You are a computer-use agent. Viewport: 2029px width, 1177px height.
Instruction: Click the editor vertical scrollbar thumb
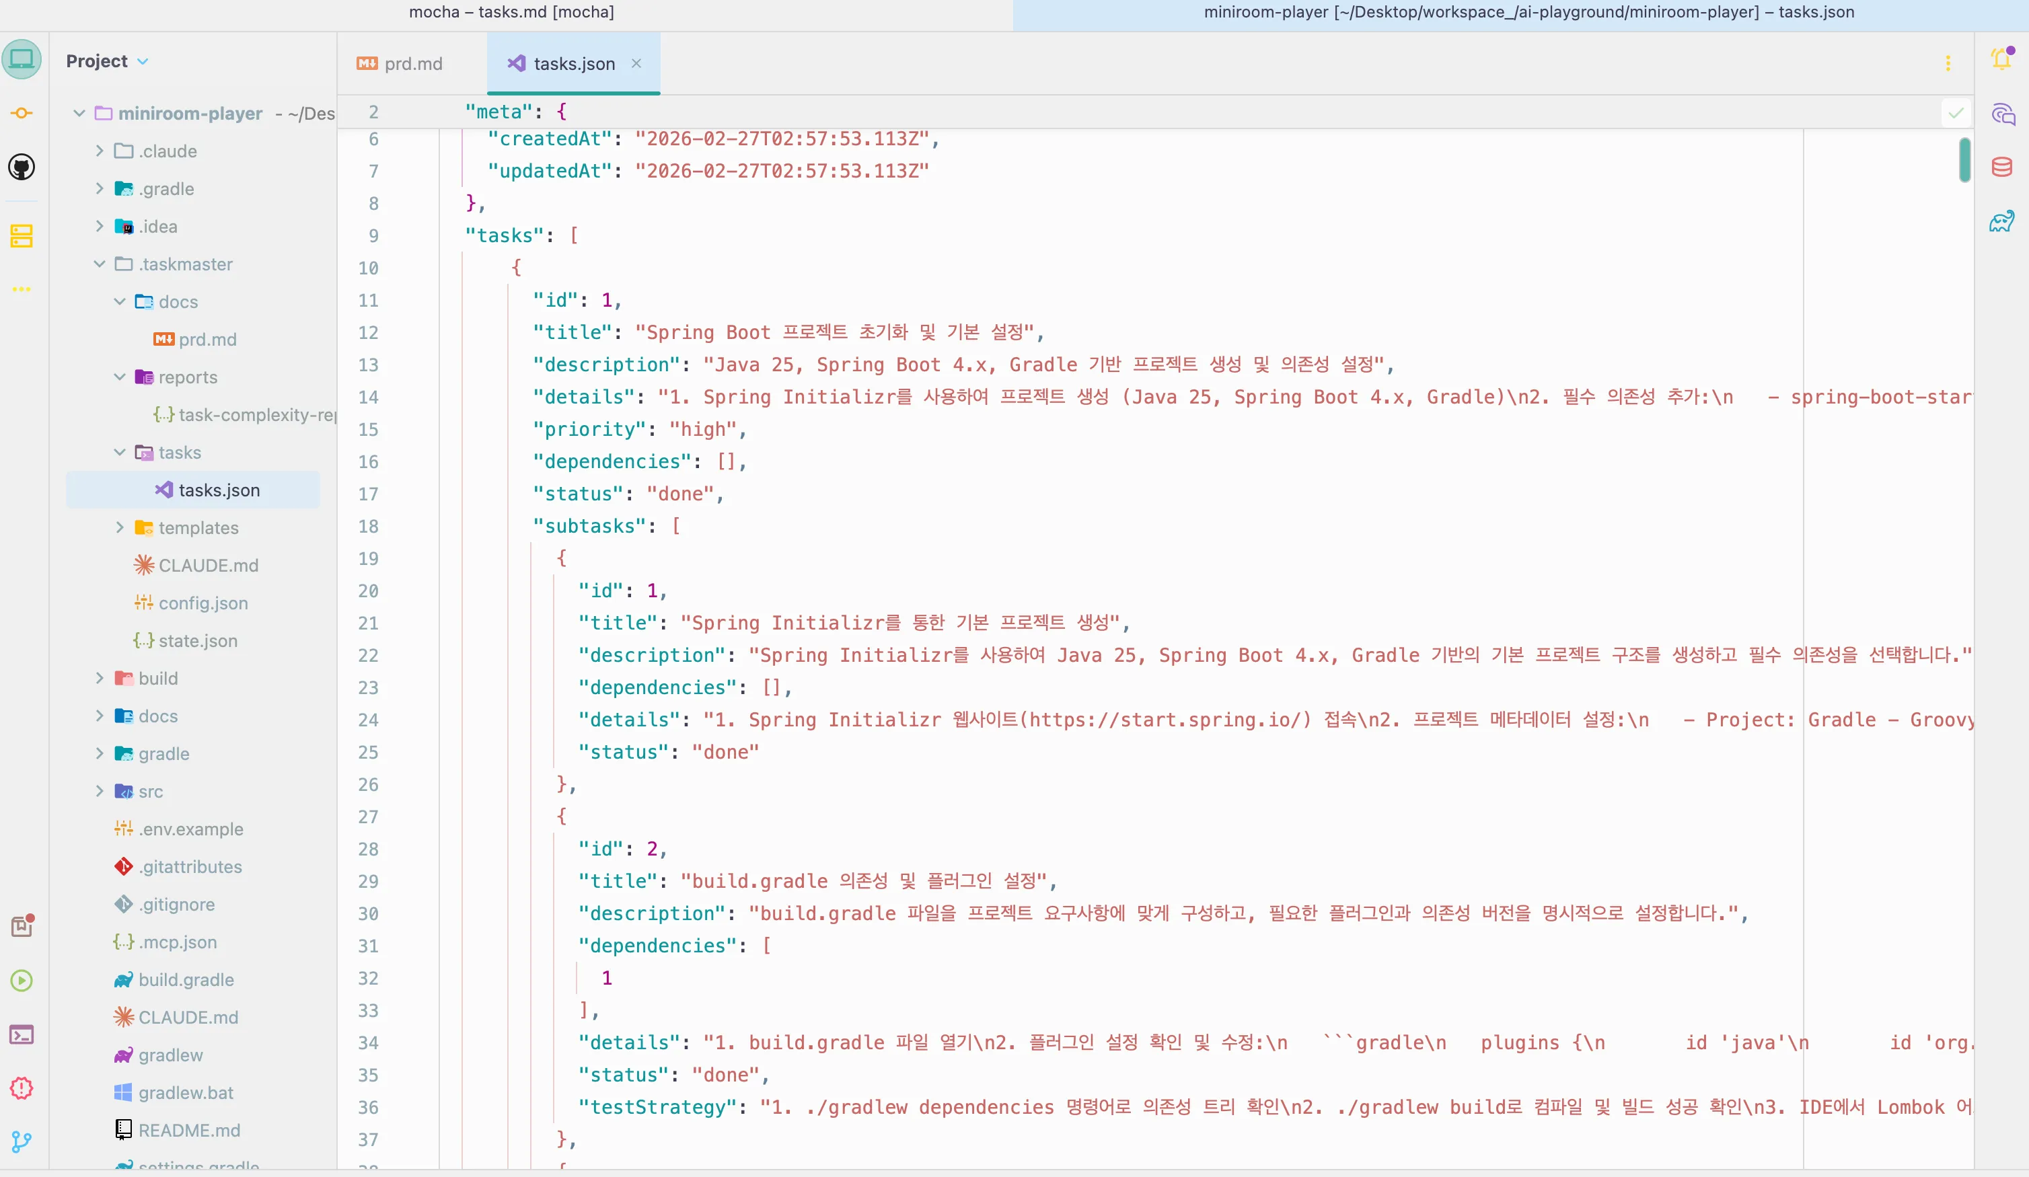[1964, 160]
